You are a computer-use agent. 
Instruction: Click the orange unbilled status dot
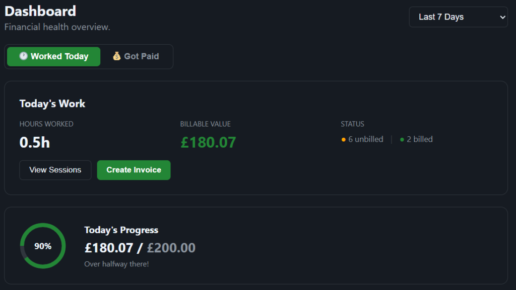coord(344,140)
